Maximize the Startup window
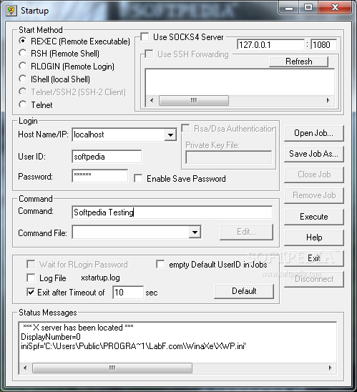This screenshot has width=357, height=392. point(308,8)
